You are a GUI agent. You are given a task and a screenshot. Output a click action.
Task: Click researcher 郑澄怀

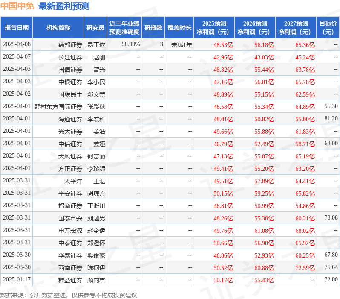(96, 243)
